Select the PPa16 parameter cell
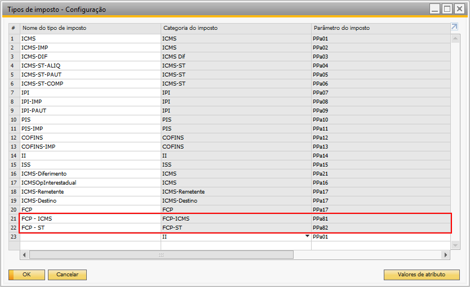 381,182
